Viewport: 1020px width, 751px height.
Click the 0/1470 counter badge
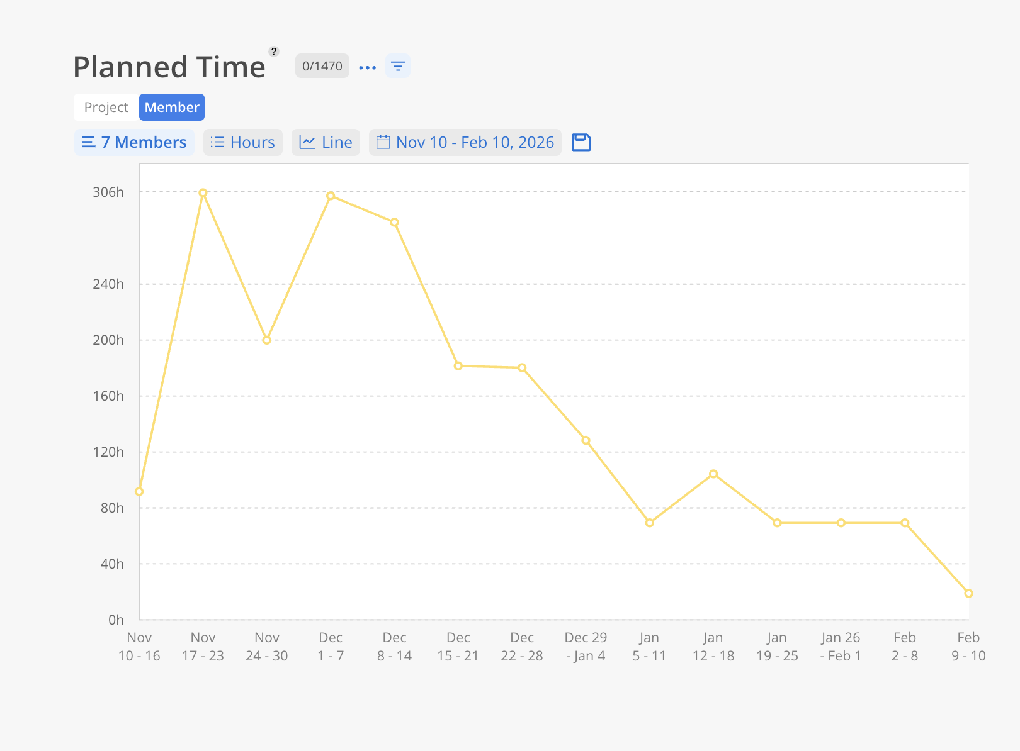coord(322,66)
